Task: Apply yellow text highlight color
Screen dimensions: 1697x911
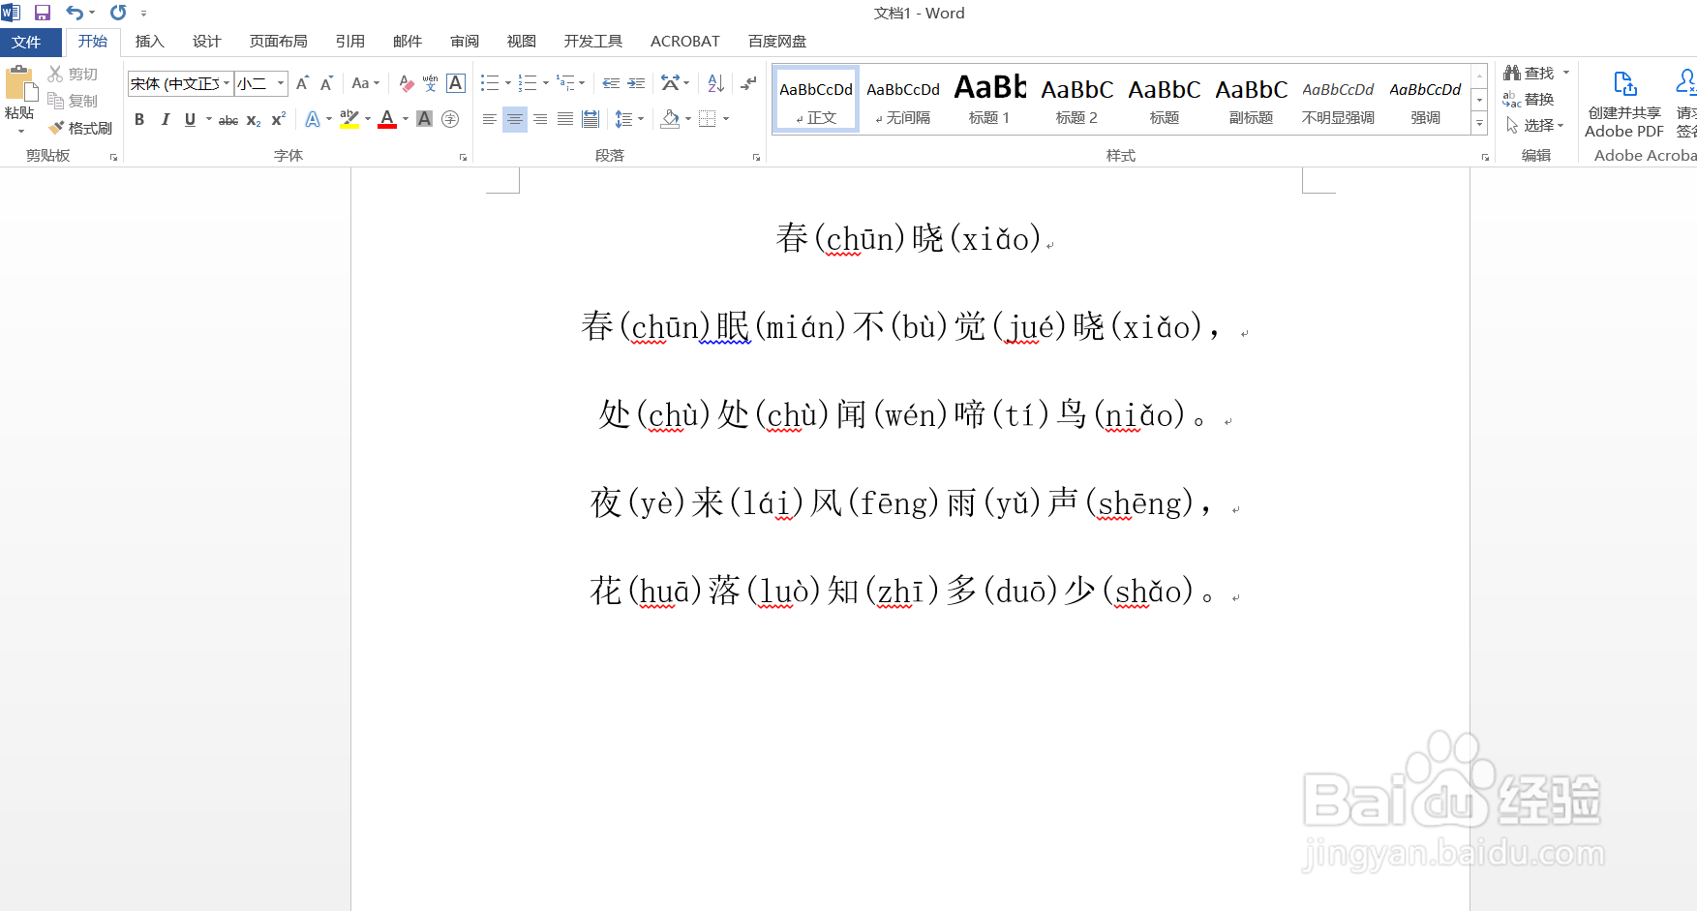Action: coord(349,119)
